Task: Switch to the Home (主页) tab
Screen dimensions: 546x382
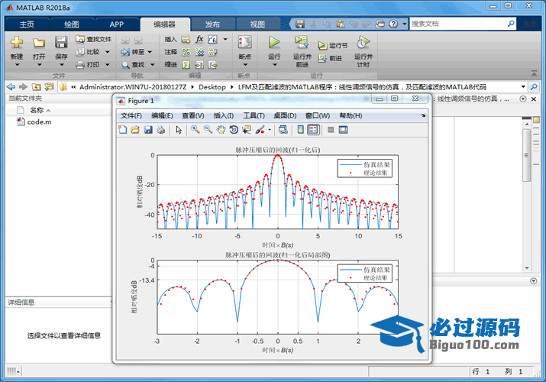Action: pyautogui.click(x=27, y=24)
